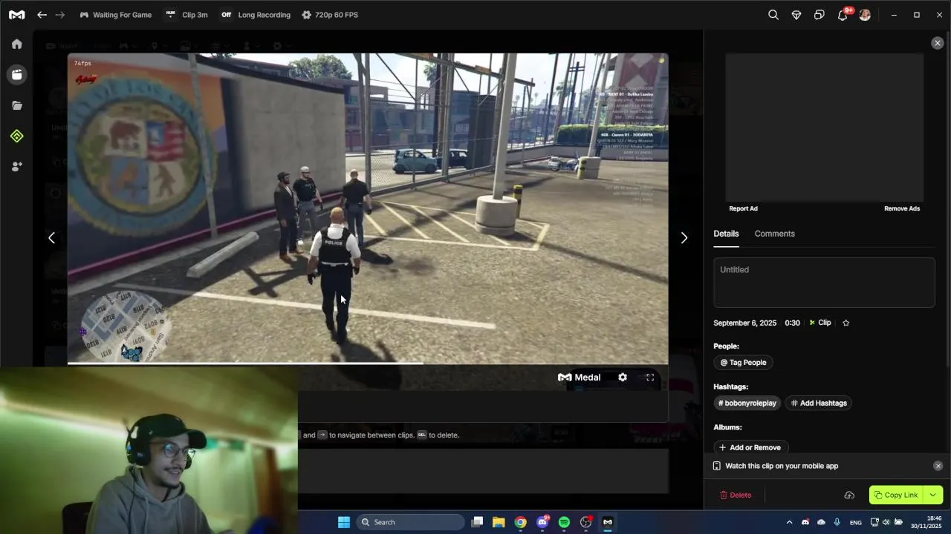Click the September 6, 2025 date
Screen dimensions: 951x534
(744, 323)
